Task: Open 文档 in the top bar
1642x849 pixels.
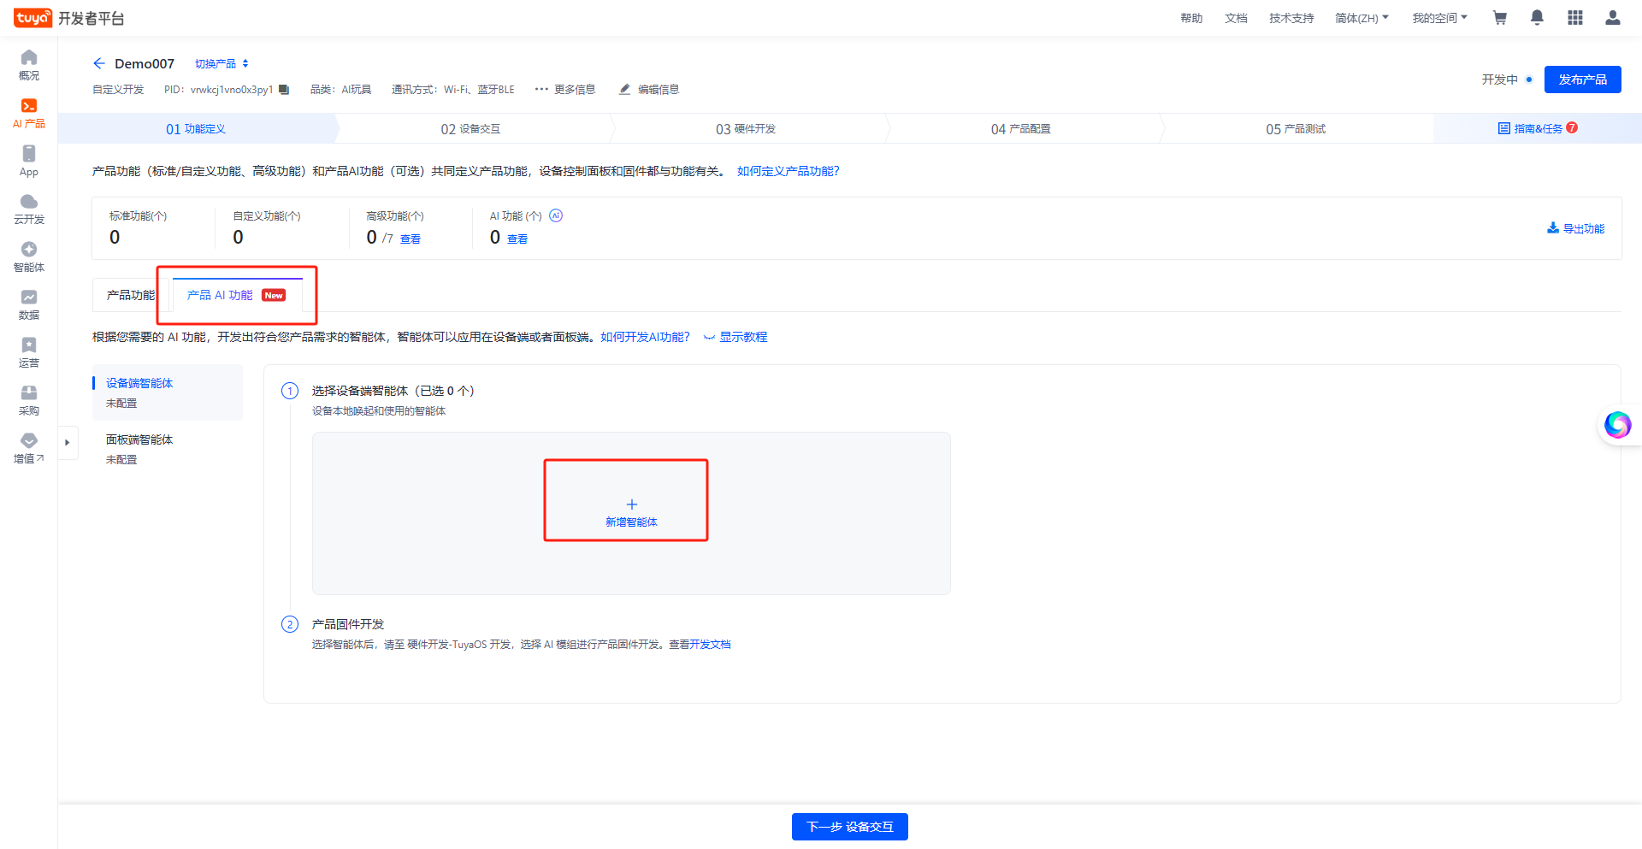Action: (1236, 18)
